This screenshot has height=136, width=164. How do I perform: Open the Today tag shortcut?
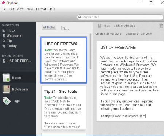pyautogui.click(x=12, y=46)
